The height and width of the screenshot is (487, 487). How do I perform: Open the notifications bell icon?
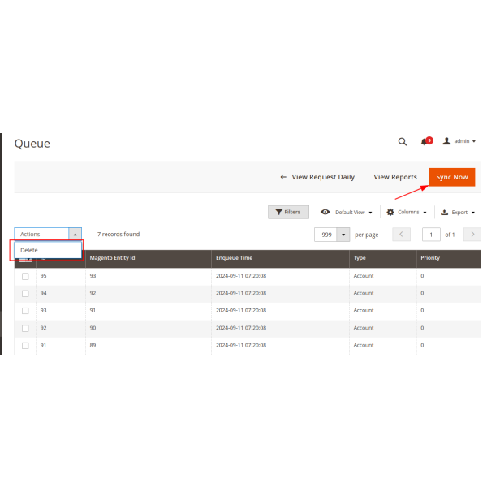425,141
